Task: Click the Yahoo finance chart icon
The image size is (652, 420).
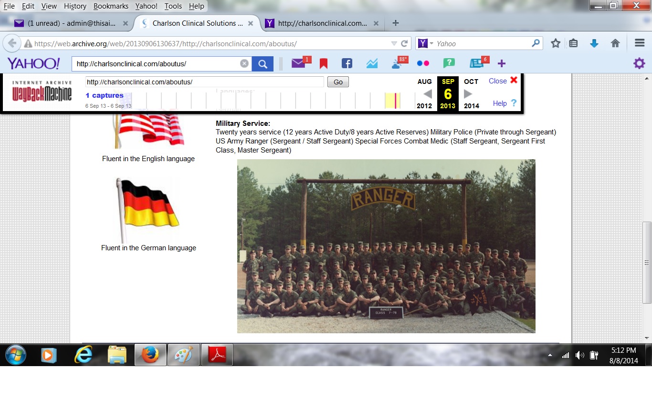Action: click(x=372, y=63)
